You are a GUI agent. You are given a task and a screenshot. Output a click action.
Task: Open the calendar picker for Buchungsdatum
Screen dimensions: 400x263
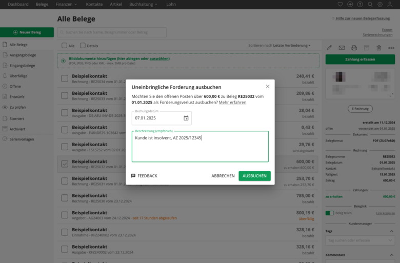tap(186, 118)
